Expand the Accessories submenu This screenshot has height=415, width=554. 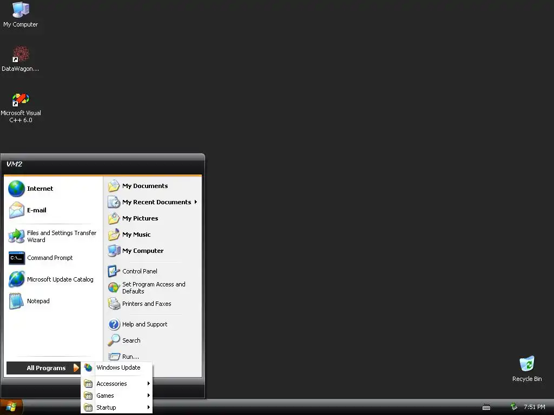point(117,384)
